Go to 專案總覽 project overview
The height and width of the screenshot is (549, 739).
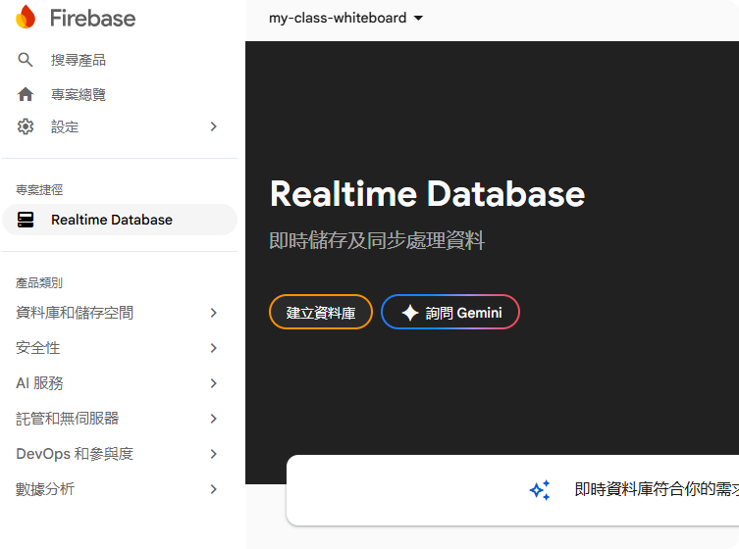[79, 94]
